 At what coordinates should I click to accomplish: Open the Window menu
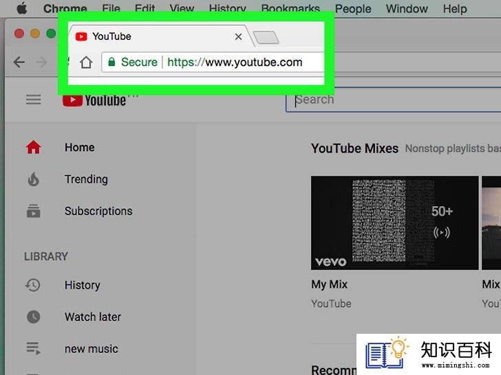pyautogui.click(x=407, y=9)
